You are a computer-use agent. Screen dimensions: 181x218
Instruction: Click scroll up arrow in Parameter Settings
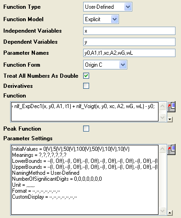[x=162, y=149]
